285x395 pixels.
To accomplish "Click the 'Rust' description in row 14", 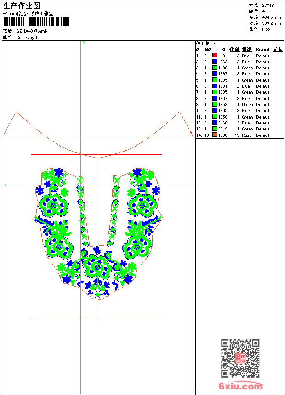I will 246,135.
